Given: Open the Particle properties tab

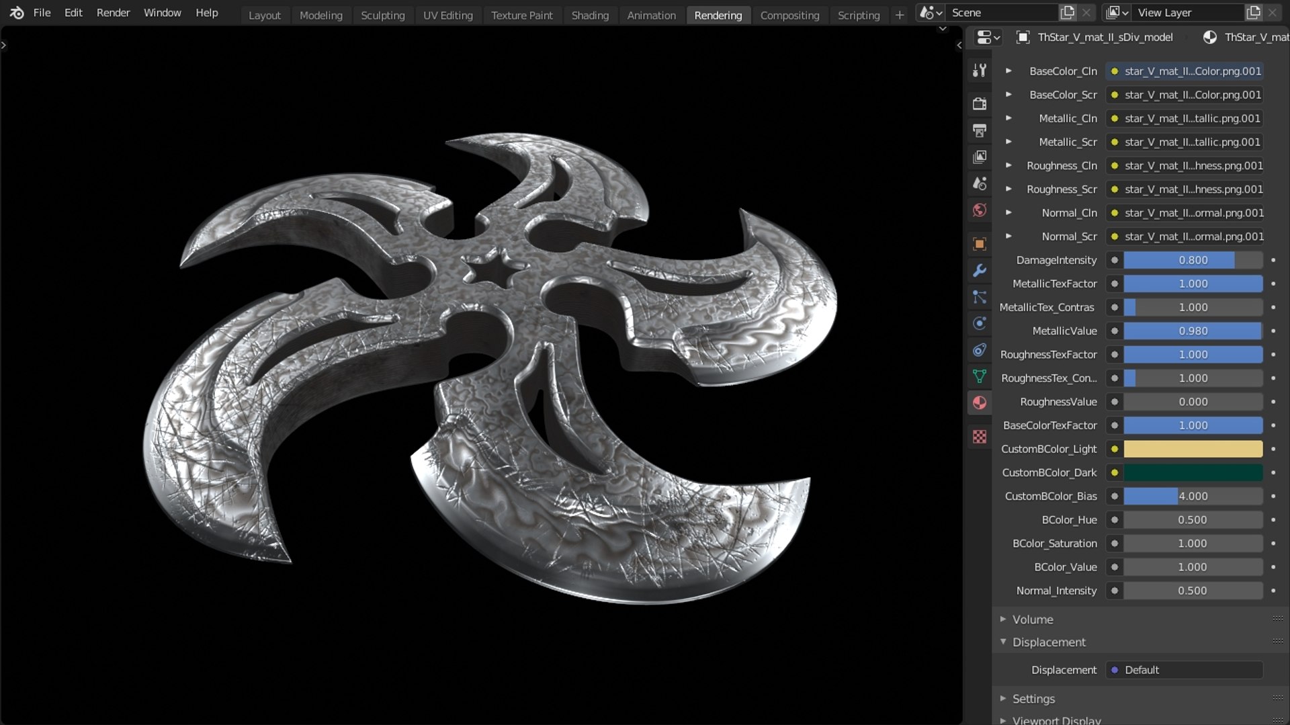Looking at the screenshot, I should click(980, 297).
